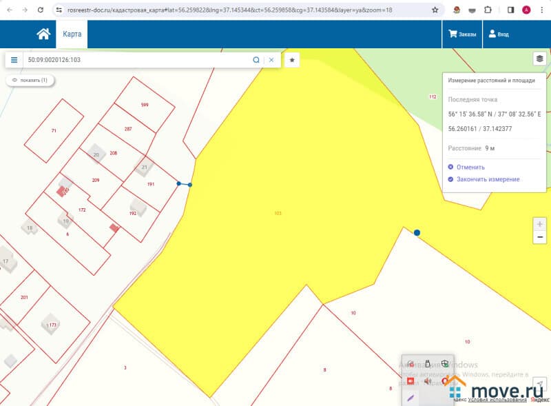Open the hamburger menu beside search
The width and height of the screenshot is (551, 406).
(x=14, y=60)
